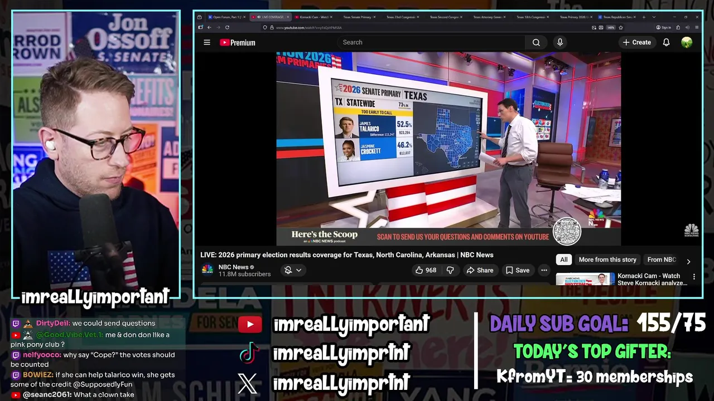Open YouTube notifications bell
The width and height of the screenshot is (714, 401).
666,42
